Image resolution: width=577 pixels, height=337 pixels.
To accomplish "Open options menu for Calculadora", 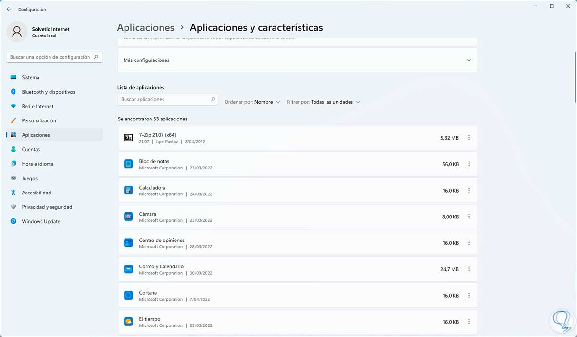I will pos(469,191).
